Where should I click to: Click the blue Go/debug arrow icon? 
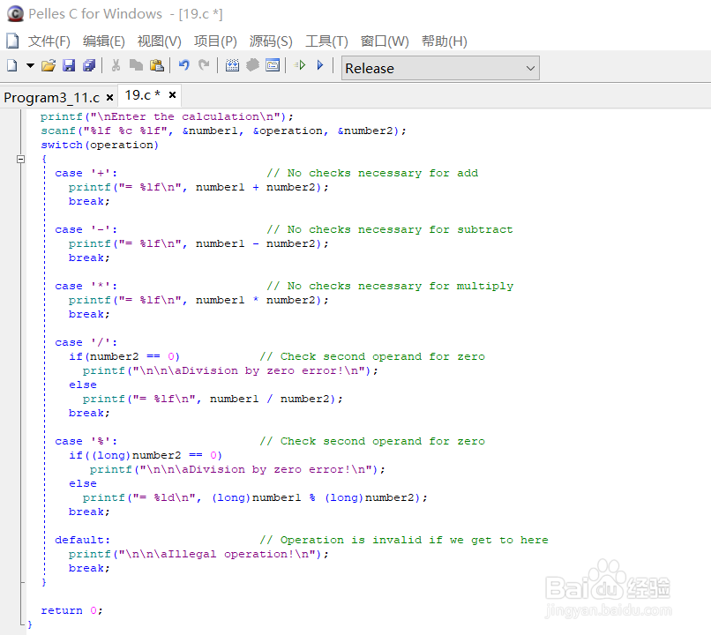pyautogui.click(x=320, y=66)
